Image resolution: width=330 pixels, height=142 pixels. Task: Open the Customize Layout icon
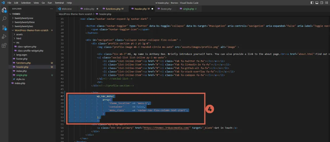coord(326,3)
